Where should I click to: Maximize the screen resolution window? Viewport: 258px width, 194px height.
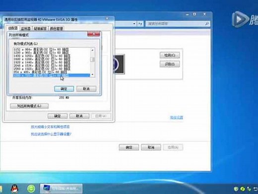194,14
